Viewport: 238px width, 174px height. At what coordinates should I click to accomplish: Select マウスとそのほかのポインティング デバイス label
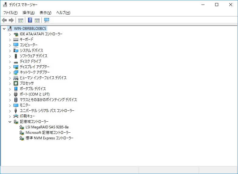click(48, 100)
